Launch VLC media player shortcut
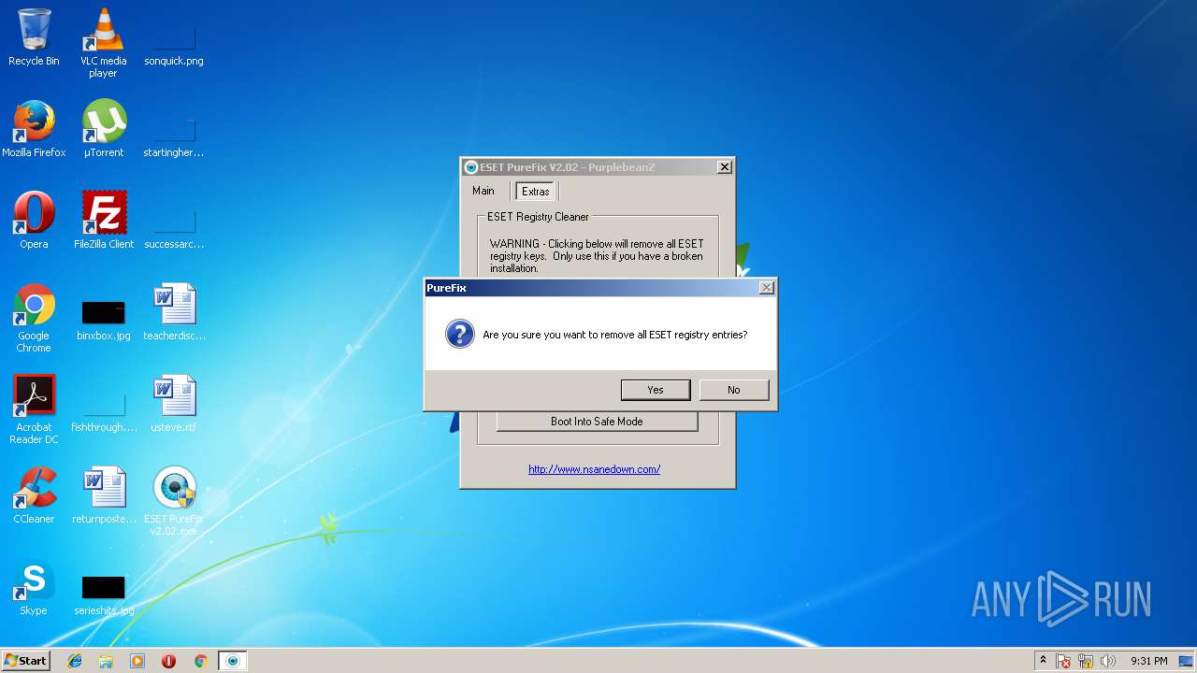The height and width of the screenshot is (673, 1197). [103, 42]
